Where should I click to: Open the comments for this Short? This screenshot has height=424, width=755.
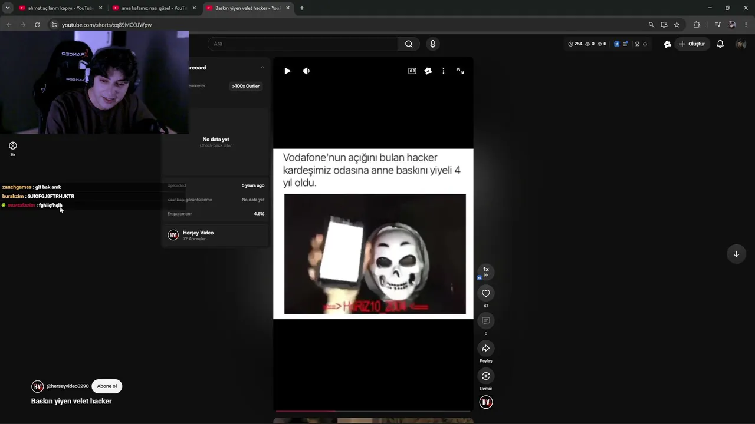point(486,321)
